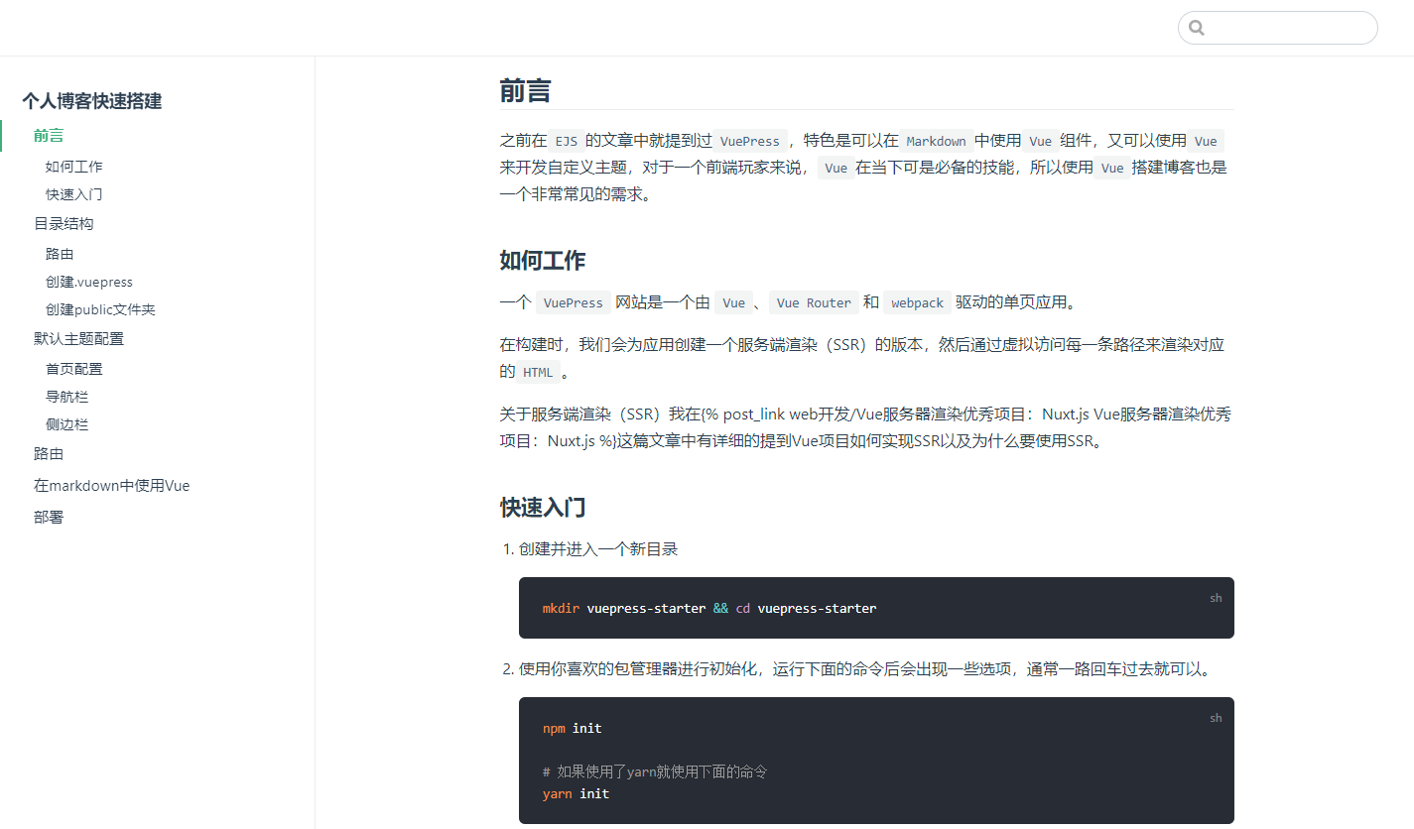Click the search magnifier icon
The image size is (1414, 829).
point(1197,28)
